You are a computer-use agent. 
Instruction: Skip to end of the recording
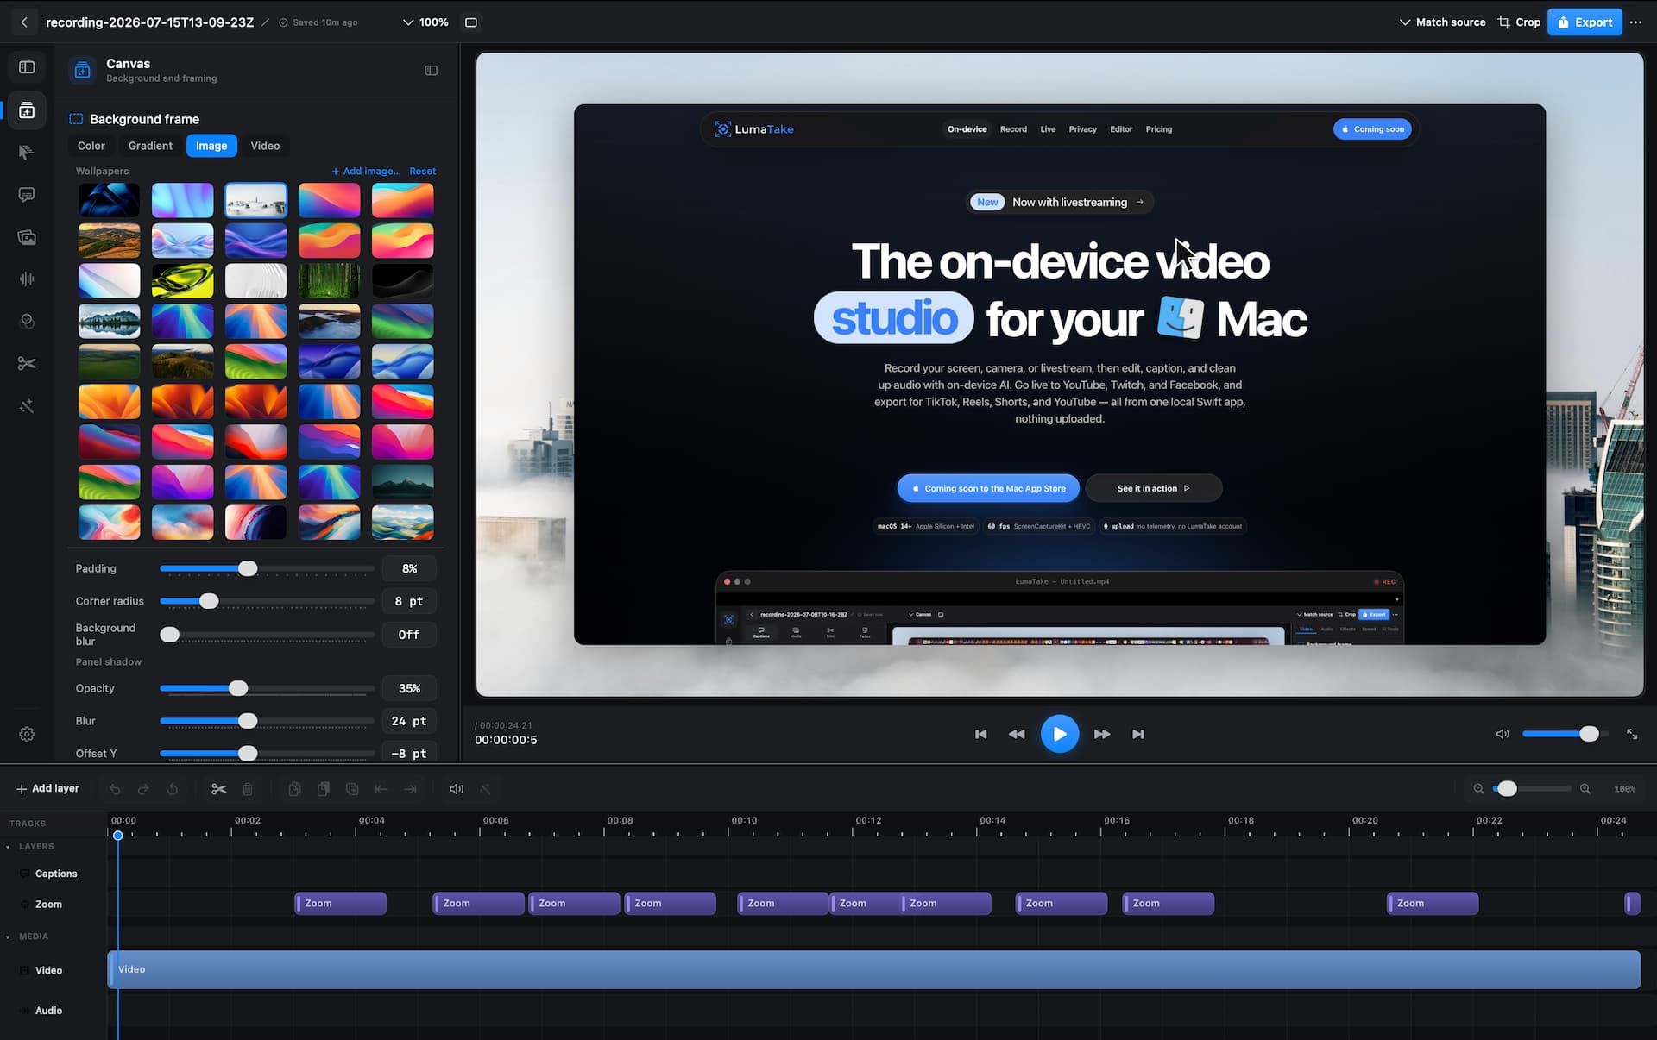(x=1138, y=734)
